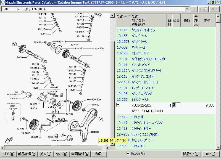This screenshot has width=221, height=159.
Task: Open 部品リスト(L) parts list
Action: point(191,154)
